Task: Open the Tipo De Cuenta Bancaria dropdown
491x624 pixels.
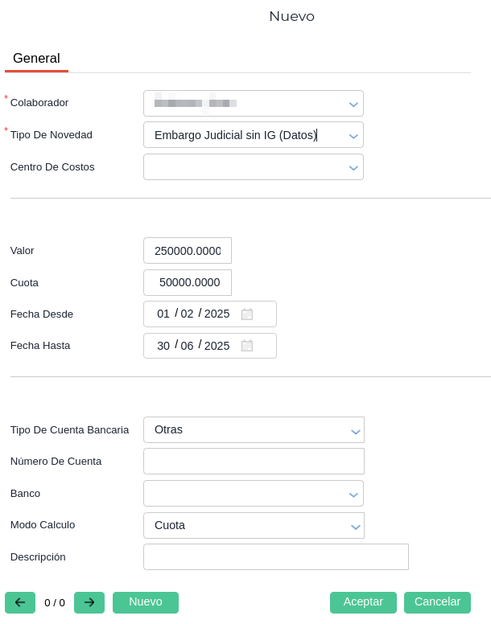Action: pyautogui.click(x=355, y=431)
